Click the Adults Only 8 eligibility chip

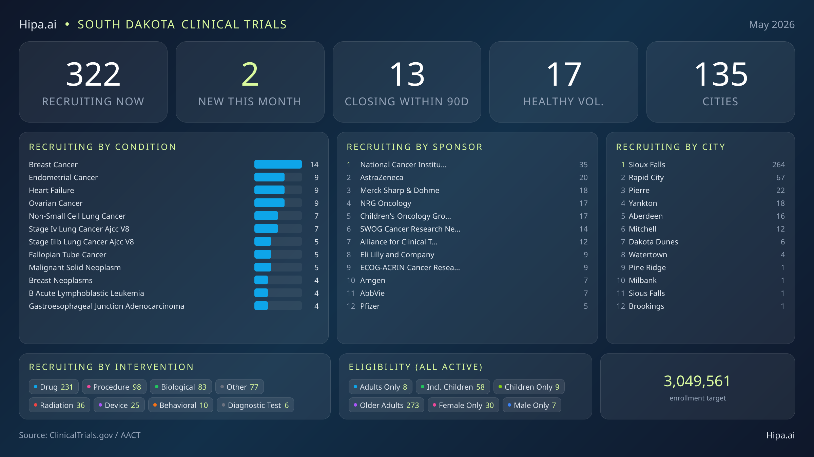tap(381, 387)
